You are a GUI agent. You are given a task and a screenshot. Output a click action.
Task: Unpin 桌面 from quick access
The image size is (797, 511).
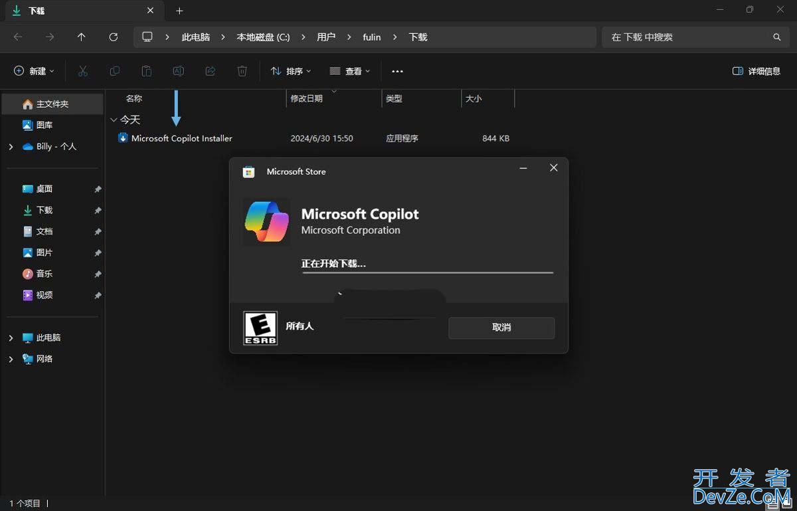tap(98, 189)
